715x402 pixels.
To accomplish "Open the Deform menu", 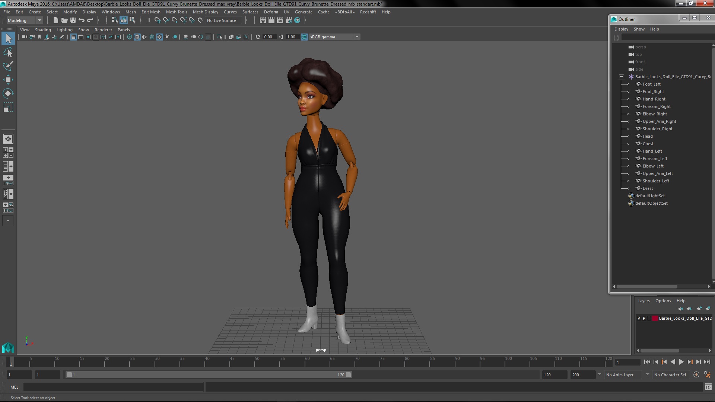I will [271, 12].
